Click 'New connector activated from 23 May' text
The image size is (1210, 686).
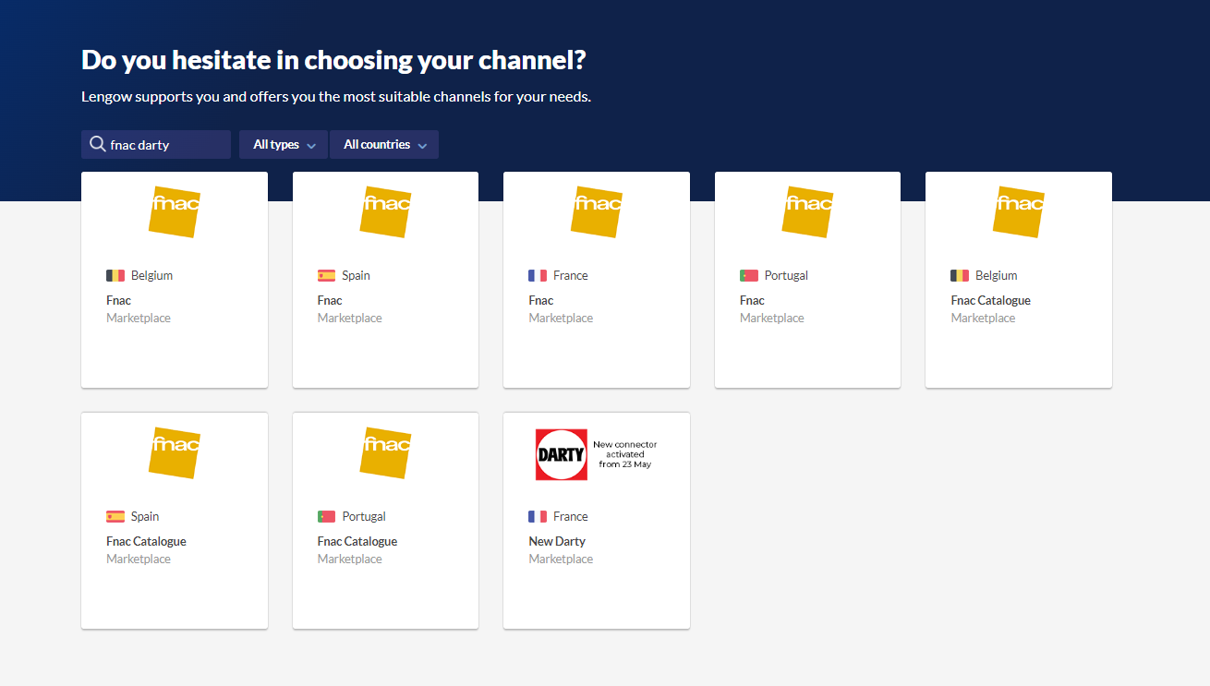625,454
